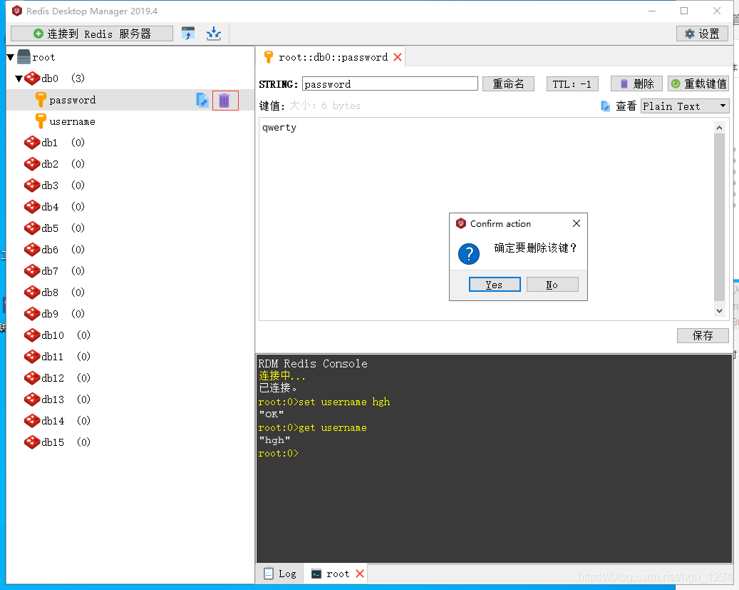
Task: Click the 'set username hgh' console line
Action: (x=324, y=402)
